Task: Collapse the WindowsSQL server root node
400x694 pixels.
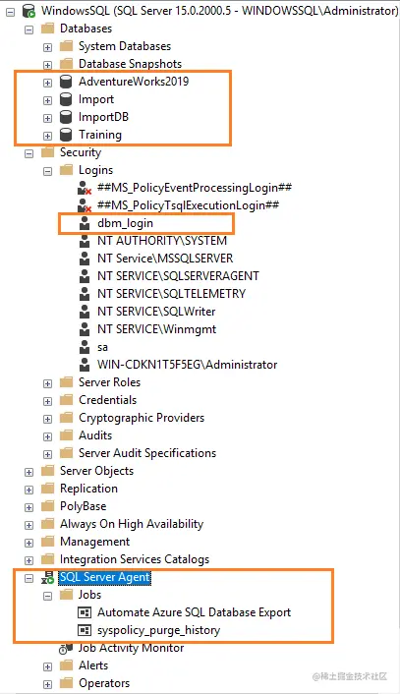Action: coord(11,12)
